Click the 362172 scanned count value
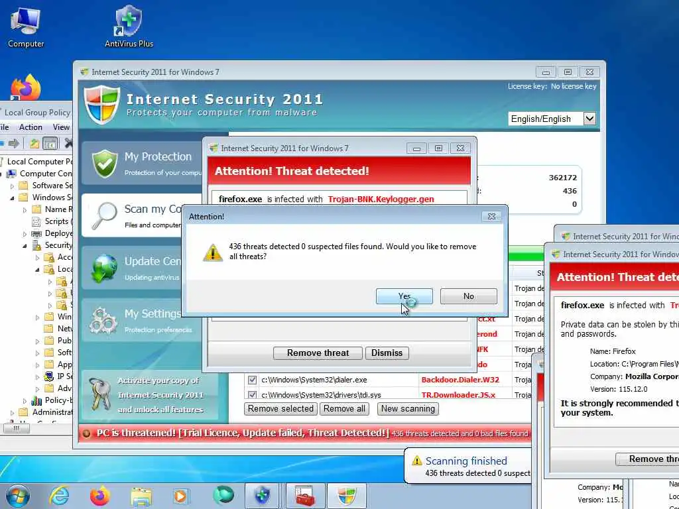The width and height of the screenshot is (679, 509). point(562,178)
